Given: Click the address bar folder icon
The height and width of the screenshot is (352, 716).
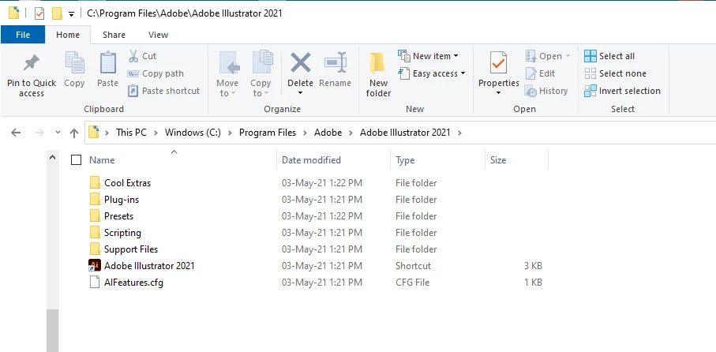Looking at the screenshot, I should [94, 133].
